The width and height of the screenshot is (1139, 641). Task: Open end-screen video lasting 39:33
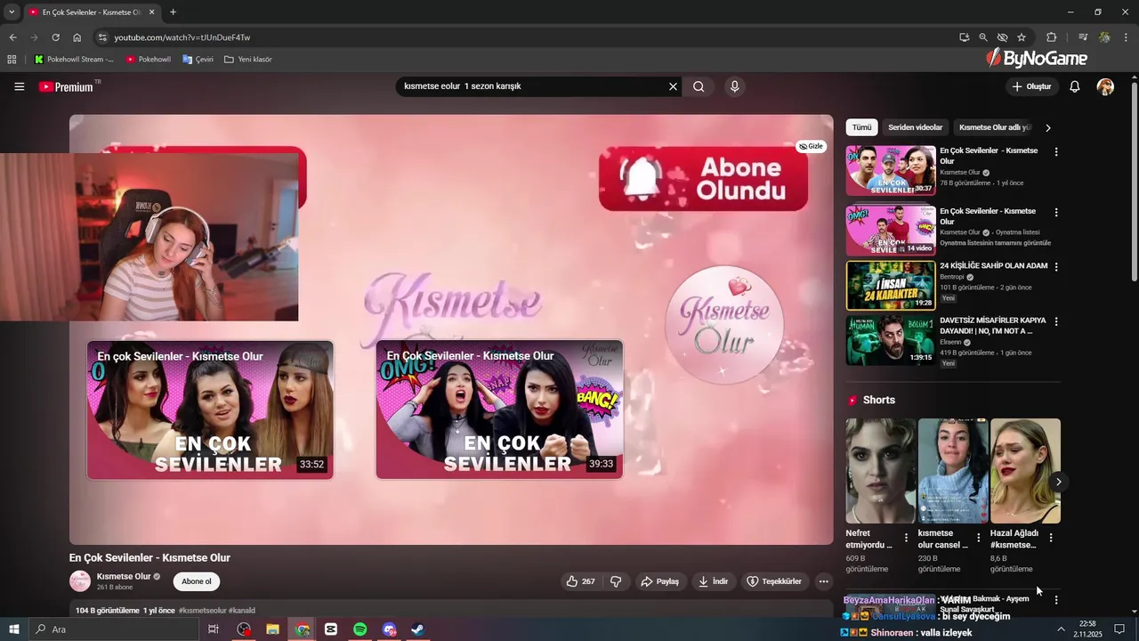tap(499, 410)
